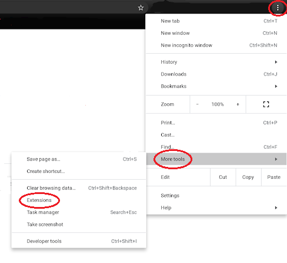
Task: Click the Cut button
Action: click(x=223, y=177)
